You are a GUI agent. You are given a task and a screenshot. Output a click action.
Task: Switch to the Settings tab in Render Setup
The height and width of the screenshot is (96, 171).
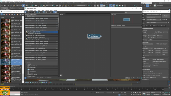[155, 26]
